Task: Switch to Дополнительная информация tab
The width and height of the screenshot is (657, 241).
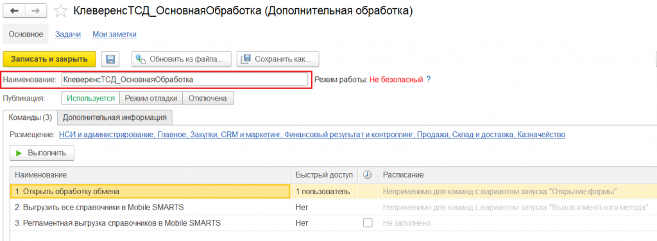Action: click(115, 117)
